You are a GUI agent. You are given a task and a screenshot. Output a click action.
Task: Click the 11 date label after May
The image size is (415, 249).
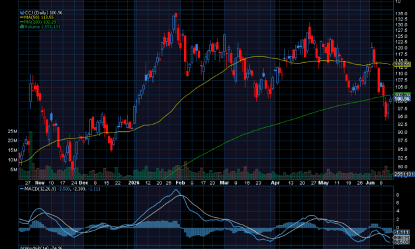337,183
